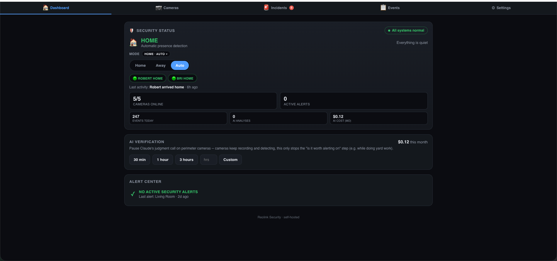Screen dimensions: 557x261
Task: Go to the Incidents tab
Action: point(278,8)
